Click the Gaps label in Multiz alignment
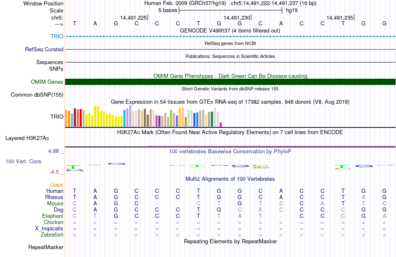The image size is (396, 257). click(x=57, y=185)
